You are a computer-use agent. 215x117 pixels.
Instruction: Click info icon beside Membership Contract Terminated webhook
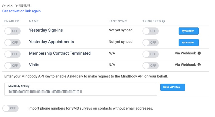click(x=199, y=53)
